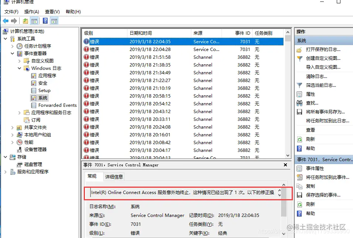Click the Back arrow toolbar icon
Image resolution: width=353 pixels, height=238 pixels.
tap(6, 21)
